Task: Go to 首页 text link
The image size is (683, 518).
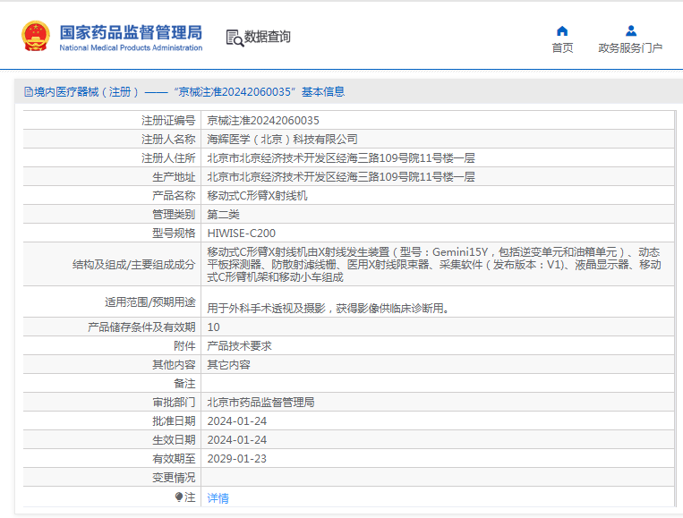Action: pyautogui.click(x=562, y=48)
